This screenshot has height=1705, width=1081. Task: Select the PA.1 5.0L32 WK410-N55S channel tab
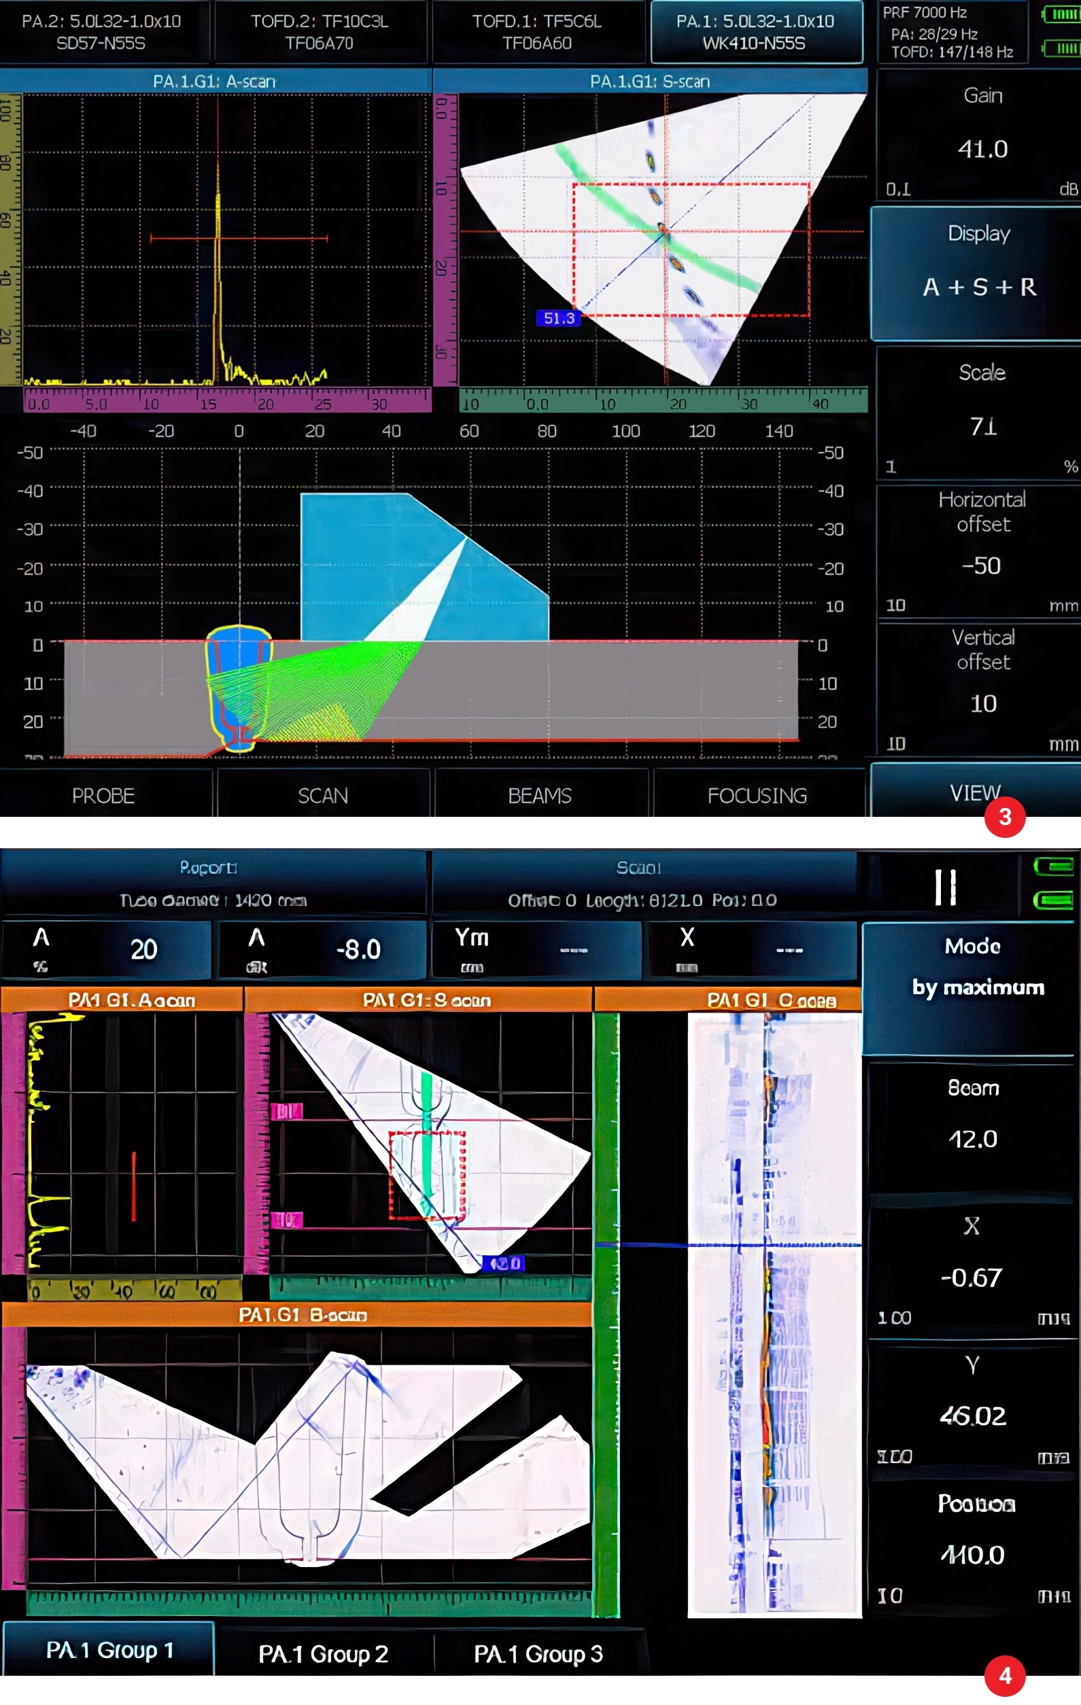(x=755, y=33)
